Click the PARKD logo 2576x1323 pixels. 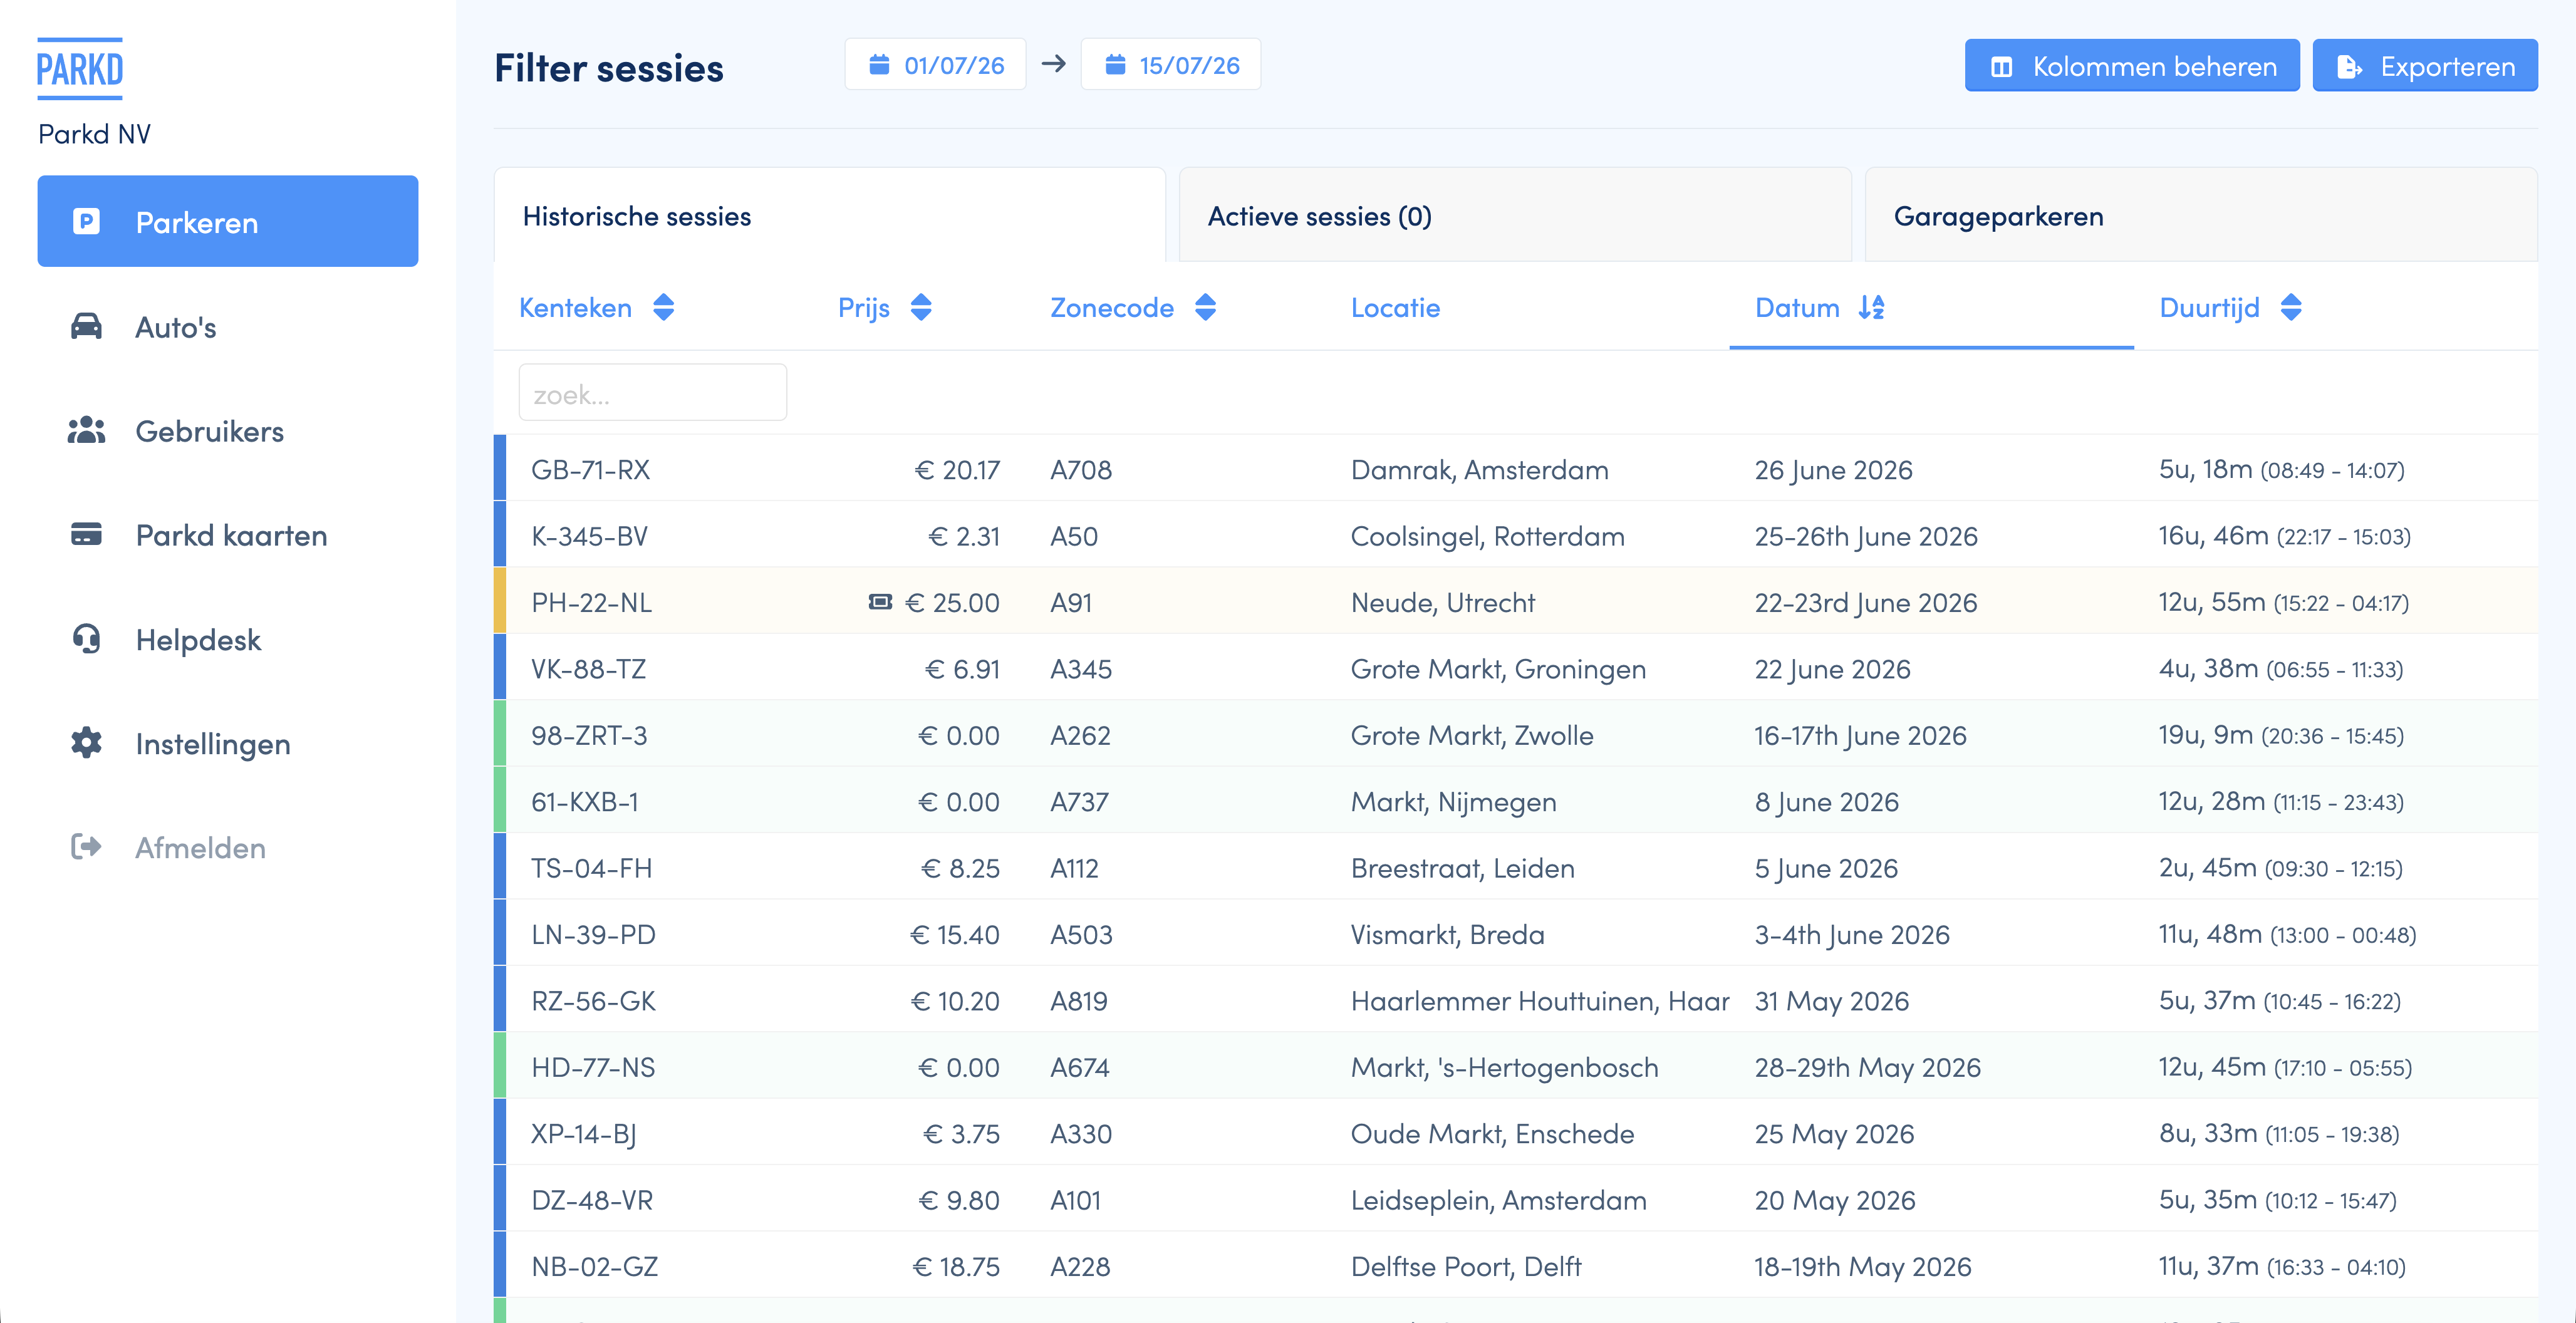tap(80, 69)
